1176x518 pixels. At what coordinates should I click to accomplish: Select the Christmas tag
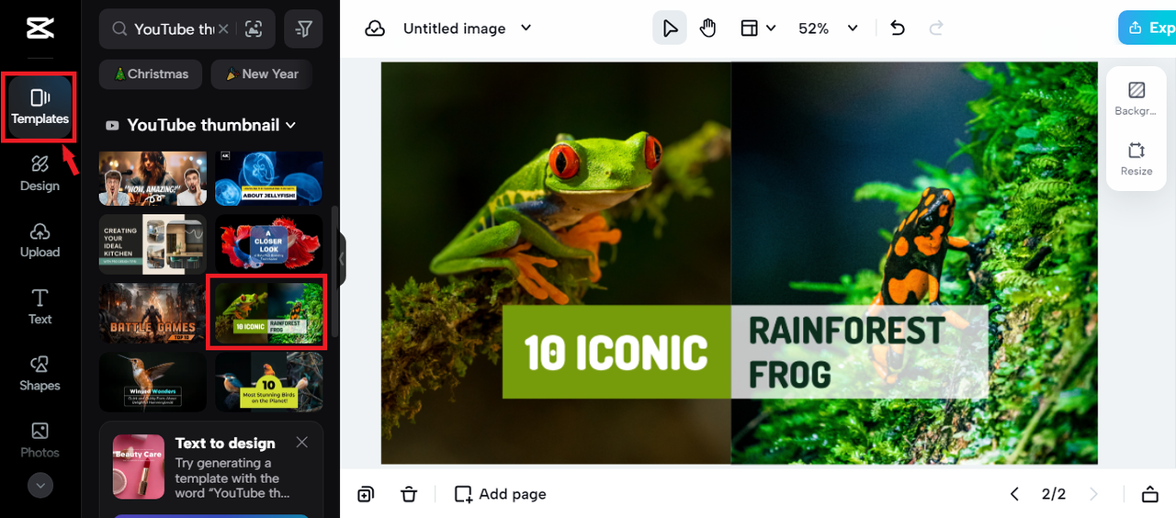tap(151, 74)
